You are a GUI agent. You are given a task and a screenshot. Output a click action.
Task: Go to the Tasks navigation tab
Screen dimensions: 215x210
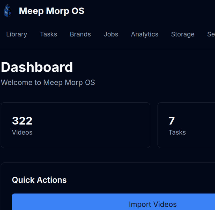48,34
